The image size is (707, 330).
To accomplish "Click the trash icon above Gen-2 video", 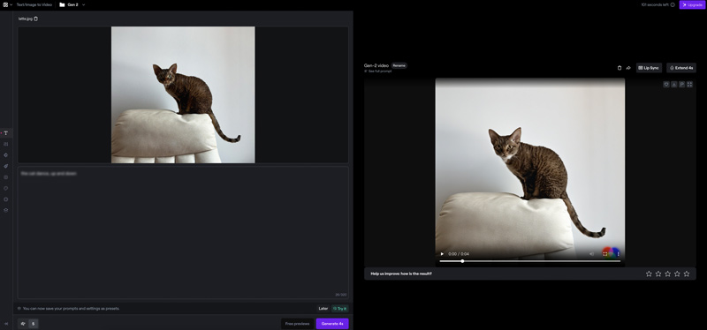I will point(620,68).
